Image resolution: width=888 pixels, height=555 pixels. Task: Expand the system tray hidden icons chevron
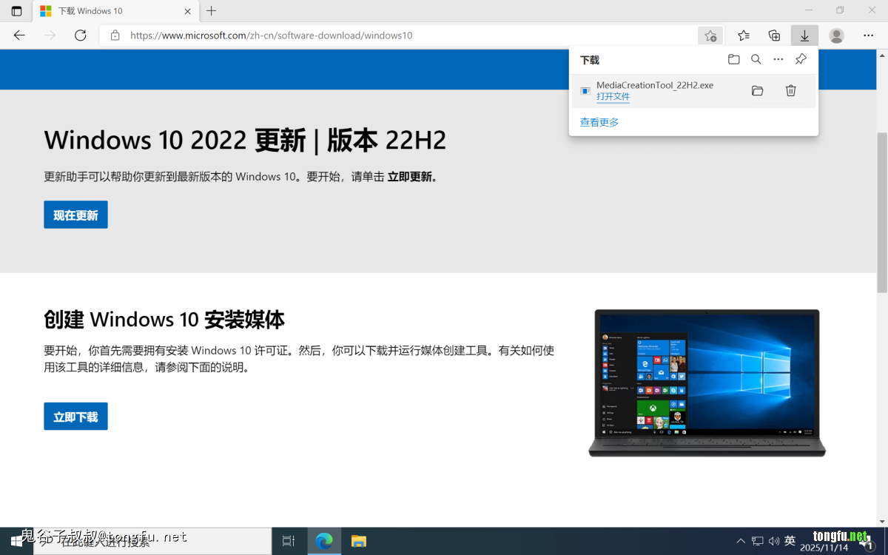pos(741,541)
